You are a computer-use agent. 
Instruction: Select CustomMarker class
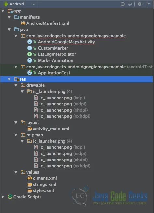click(53, 48)
